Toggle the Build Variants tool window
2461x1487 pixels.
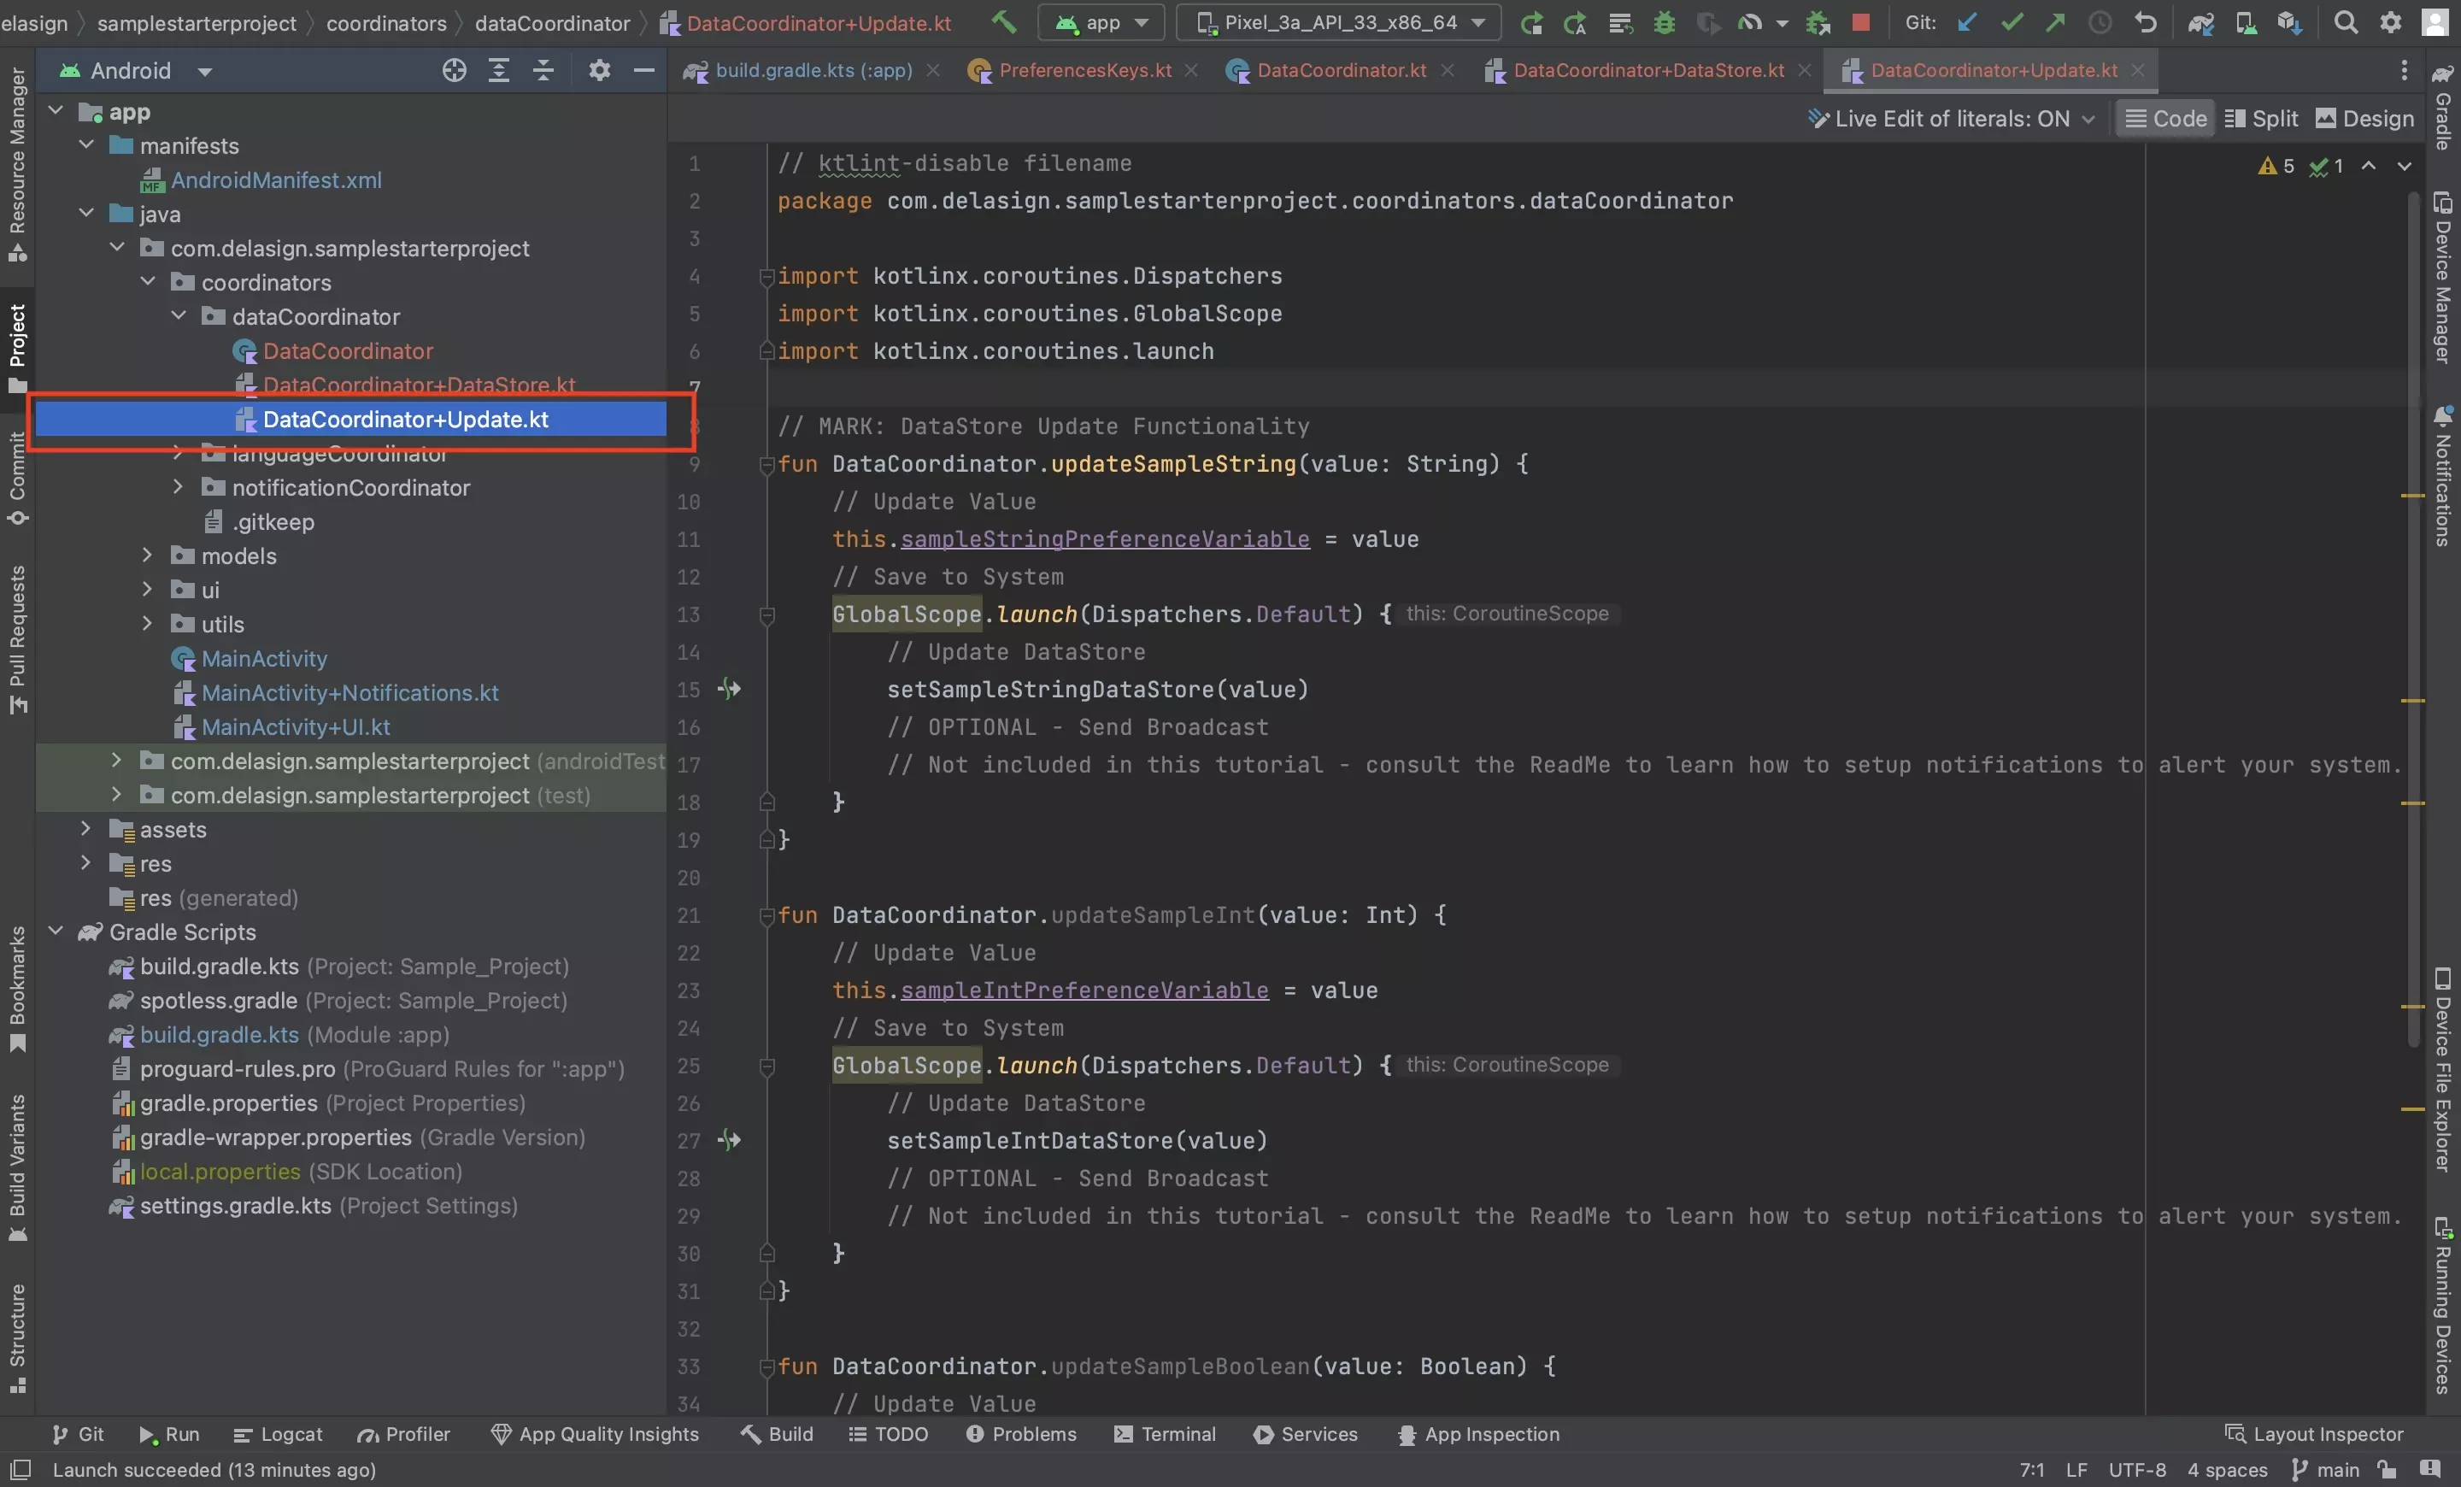coord(17,1167)
